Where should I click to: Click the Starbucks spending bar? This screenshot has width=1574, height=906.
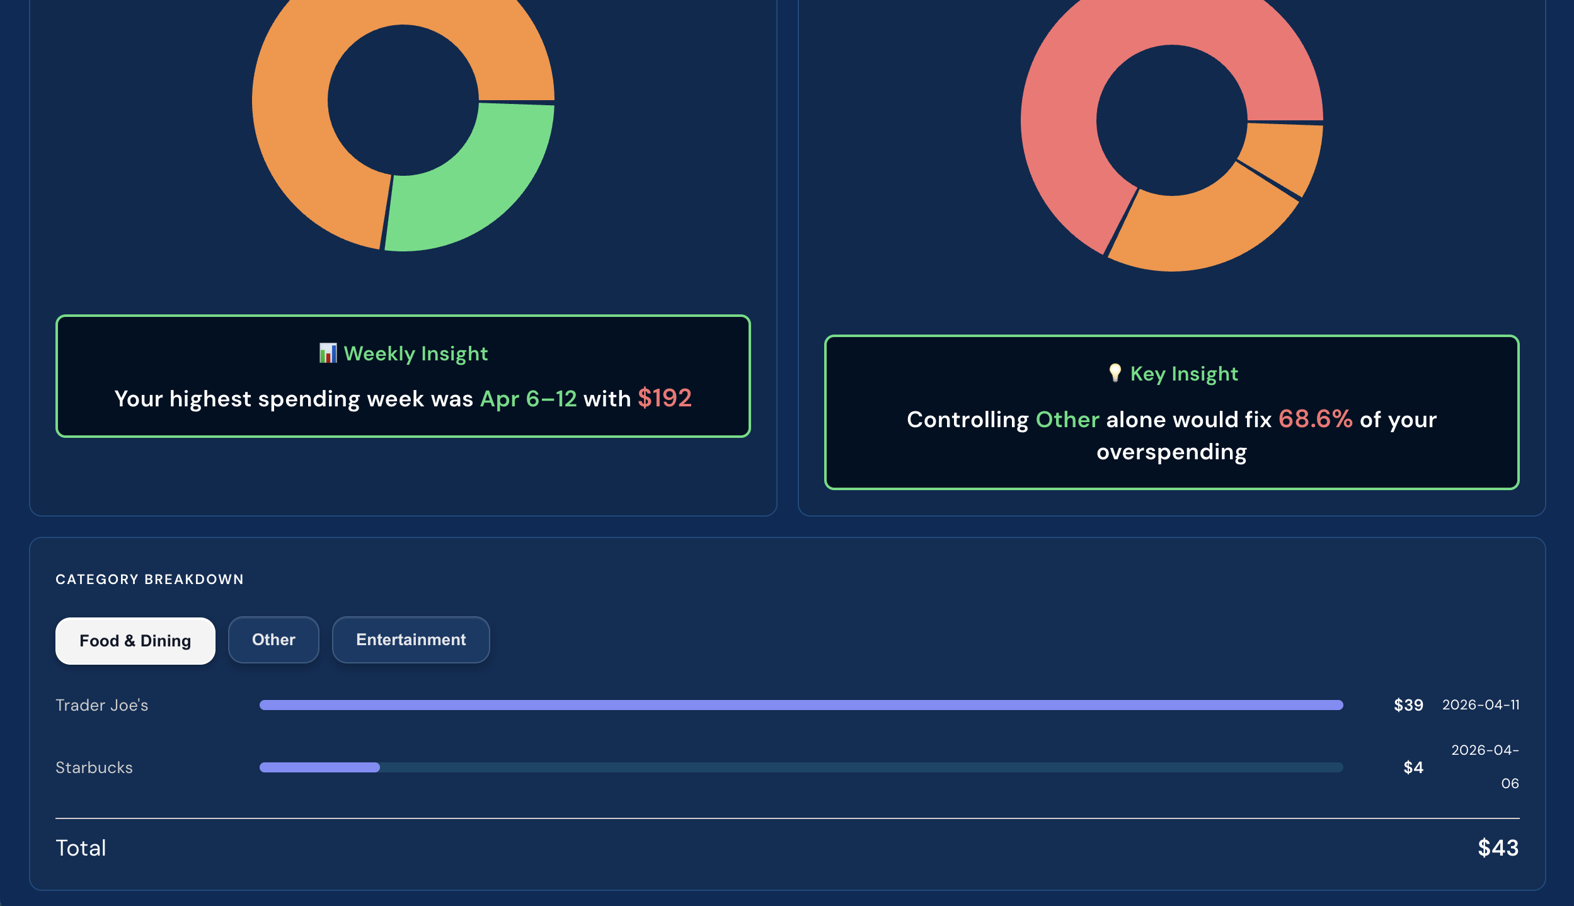point(319,767)
